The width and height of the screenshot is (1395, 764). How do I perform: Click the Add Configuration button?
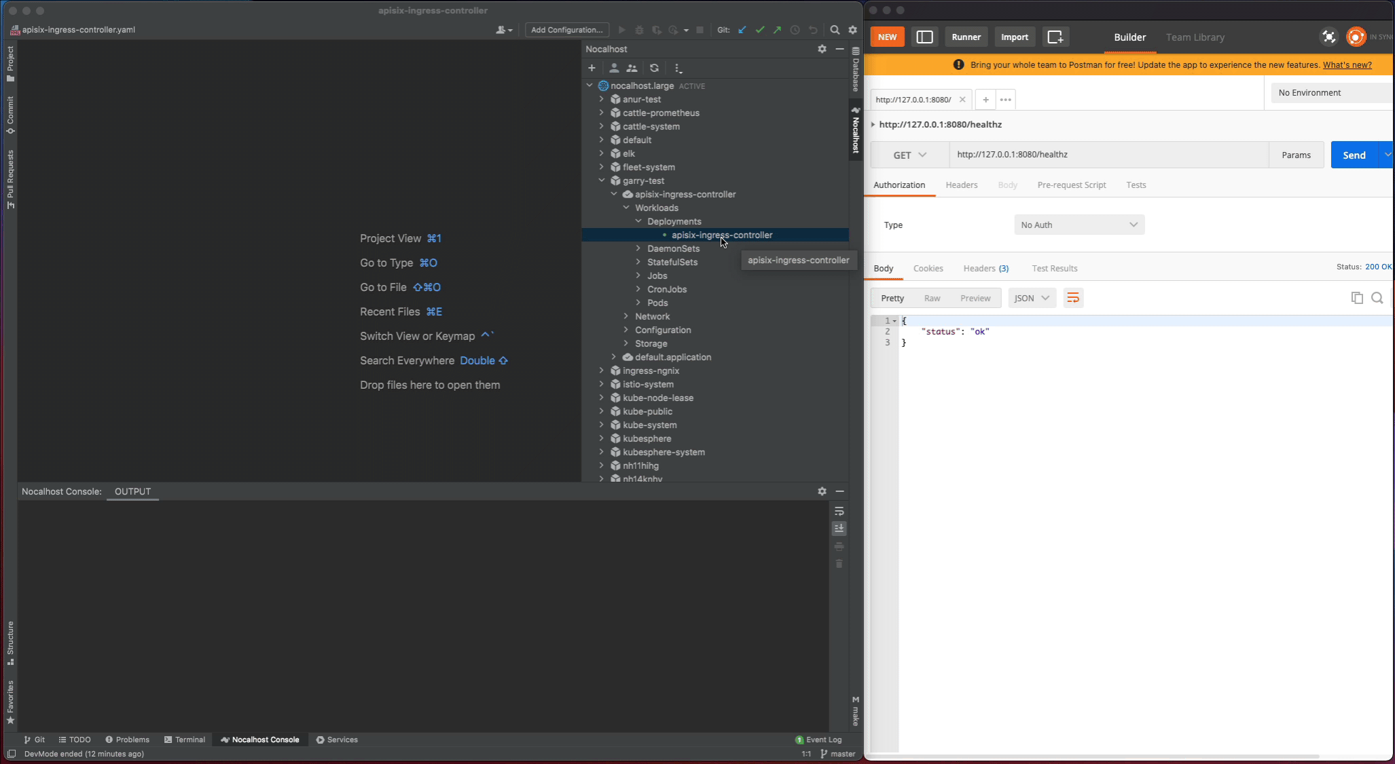coord(566,29)
